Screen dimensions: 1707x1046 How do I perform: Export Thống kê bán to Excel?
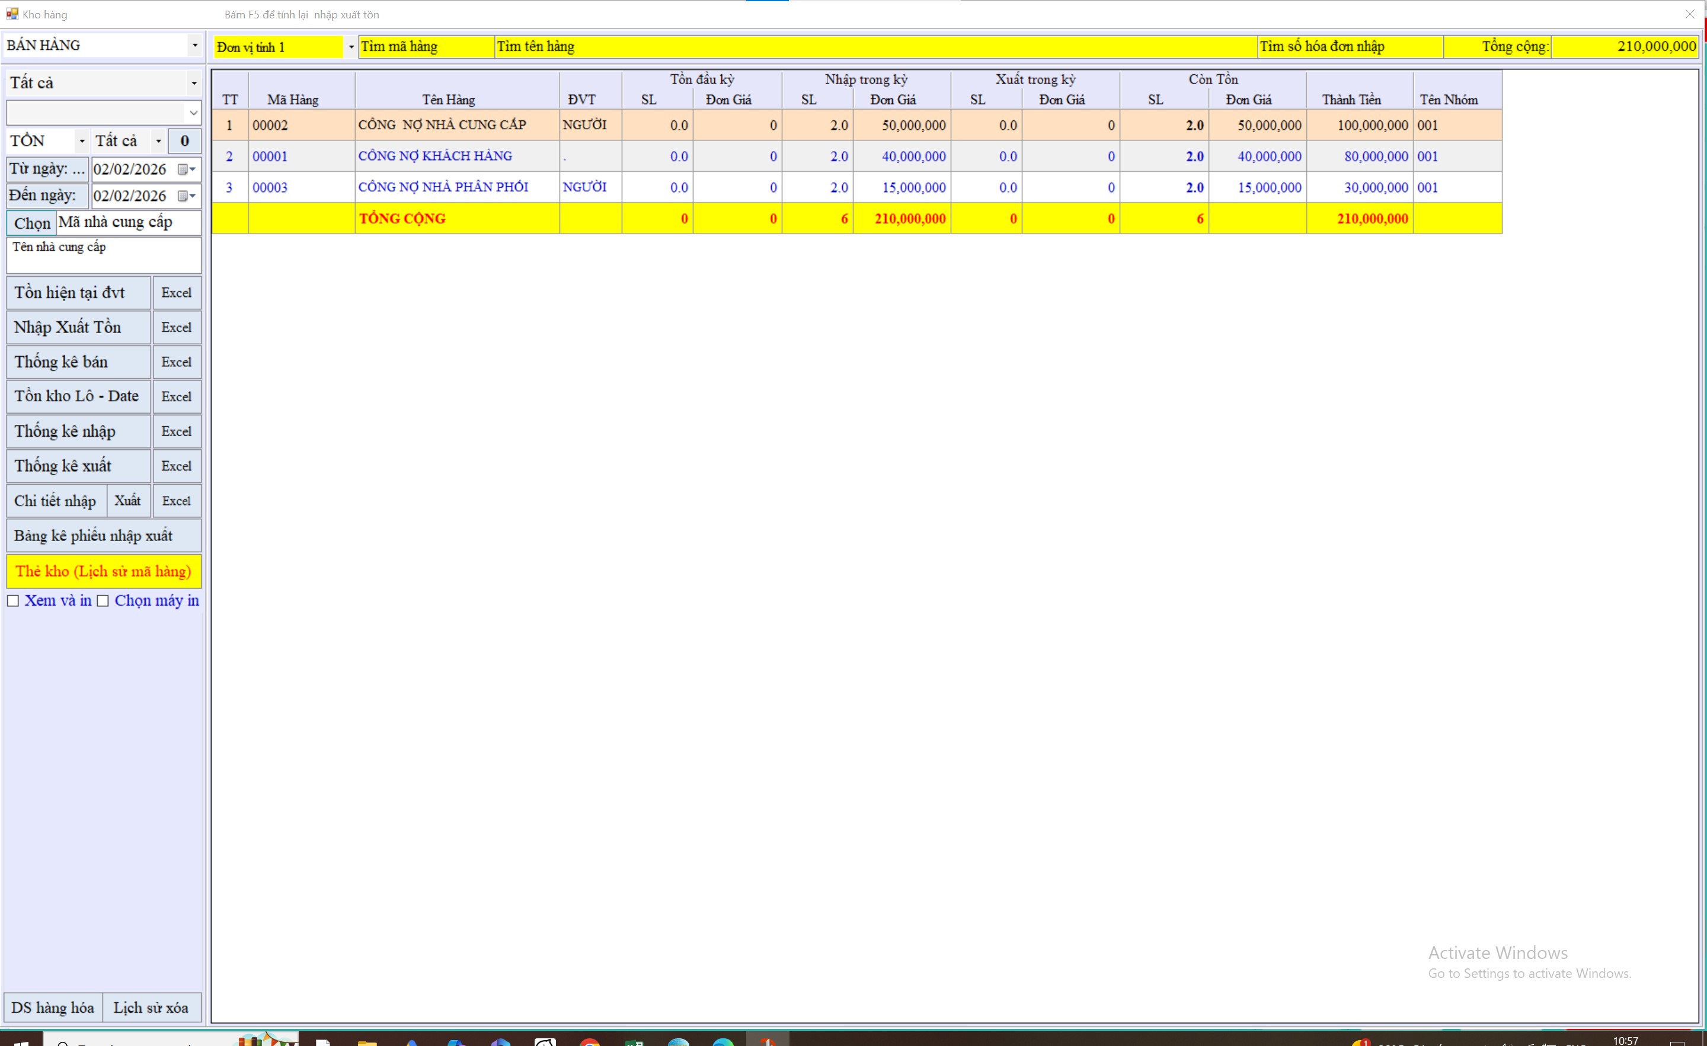coord(176,362)
